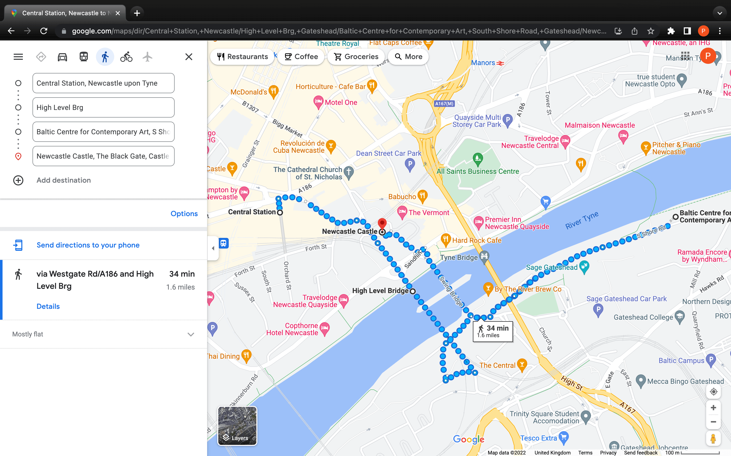731x456 pixels.
Task: Open Google account avatar on map
Action: pos(708,56)
